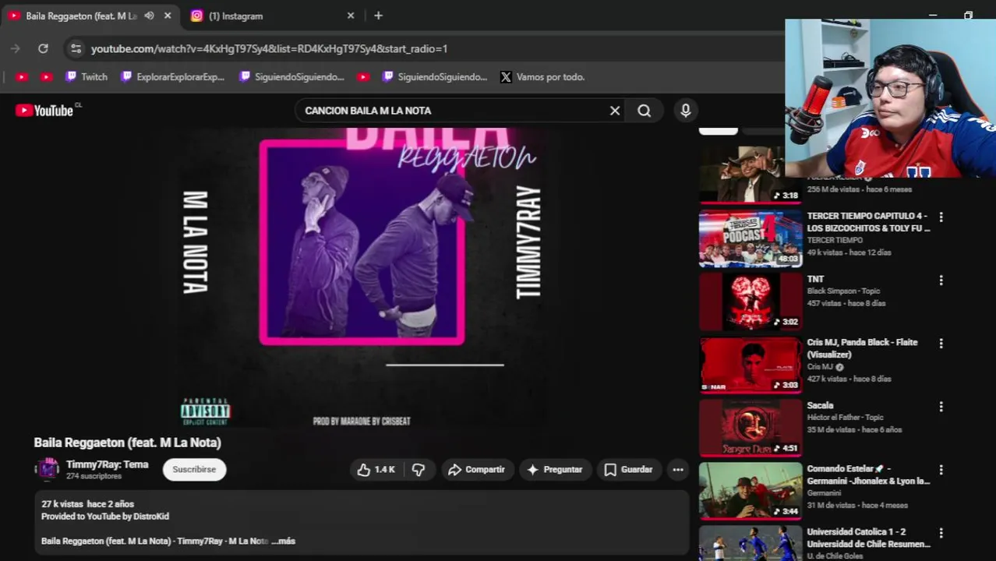Screen dimensions: 996x561
Task: Subscribe with the Suscribirse button
Action: coord(194,470)
